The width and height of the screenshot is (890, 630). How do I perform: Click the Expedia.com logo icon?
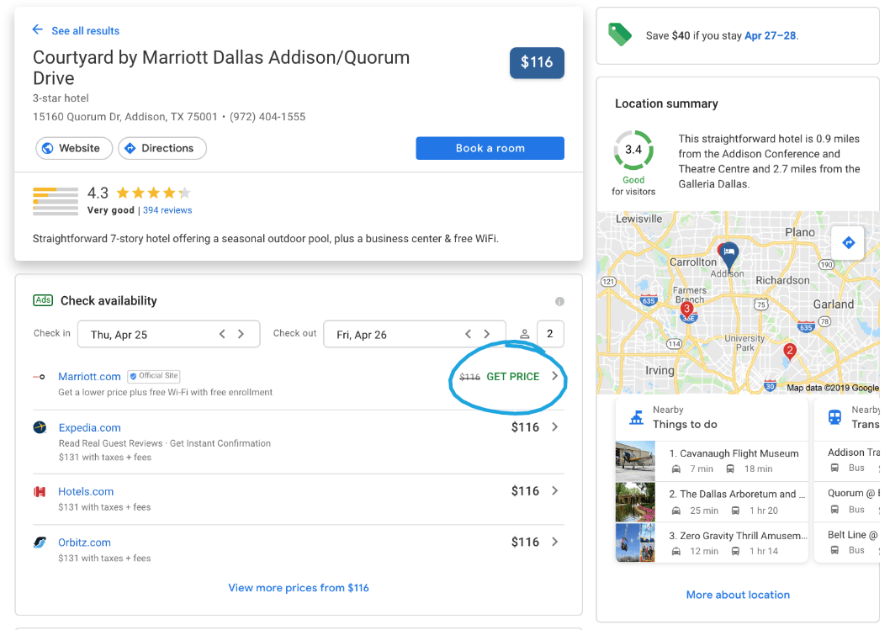click(x=40, y=427)
